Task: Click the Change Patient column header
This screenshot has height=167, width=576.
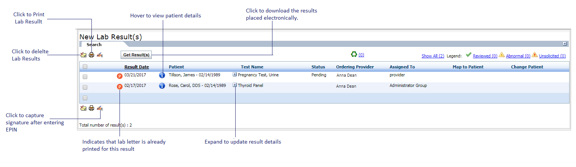Action: point(527,67)
